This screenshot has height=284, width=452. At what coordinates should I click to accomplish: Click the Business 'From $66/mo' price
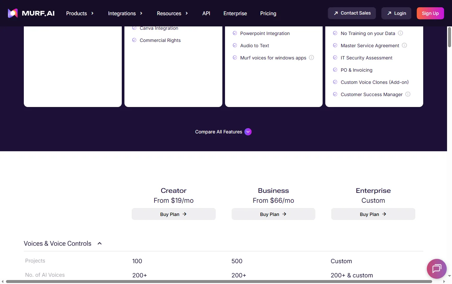273,200
